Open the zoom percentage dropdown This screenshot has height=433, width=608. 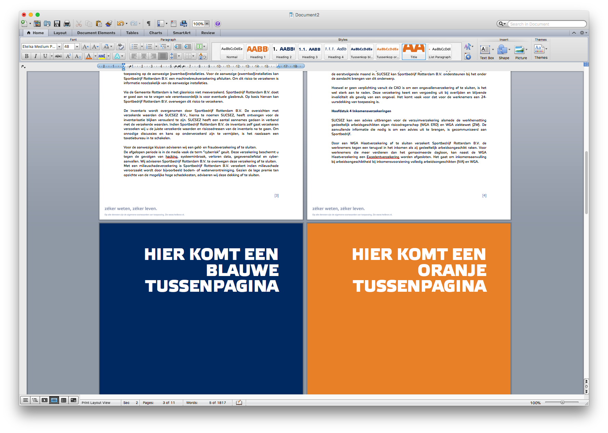[x=207, y=24]
